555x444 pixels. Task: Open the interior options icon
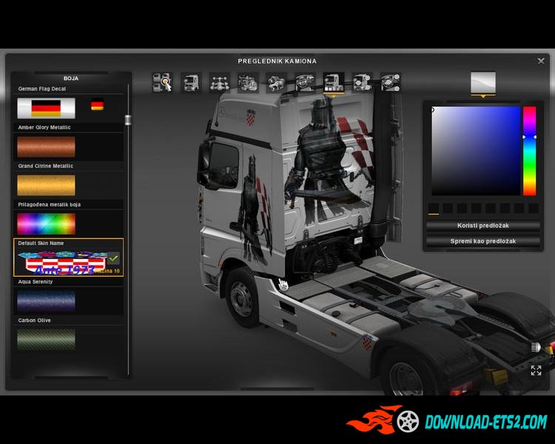(305, 82)
